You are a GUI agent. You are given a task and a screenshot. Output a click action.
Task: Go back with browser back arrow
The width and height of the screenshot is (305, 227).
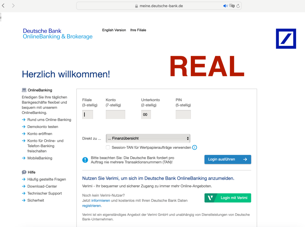tap(3, 6)
